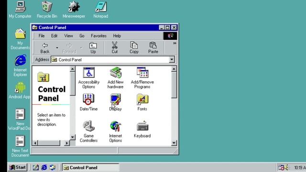Click info pane scroll left arrow

click(x=35, y=143)
